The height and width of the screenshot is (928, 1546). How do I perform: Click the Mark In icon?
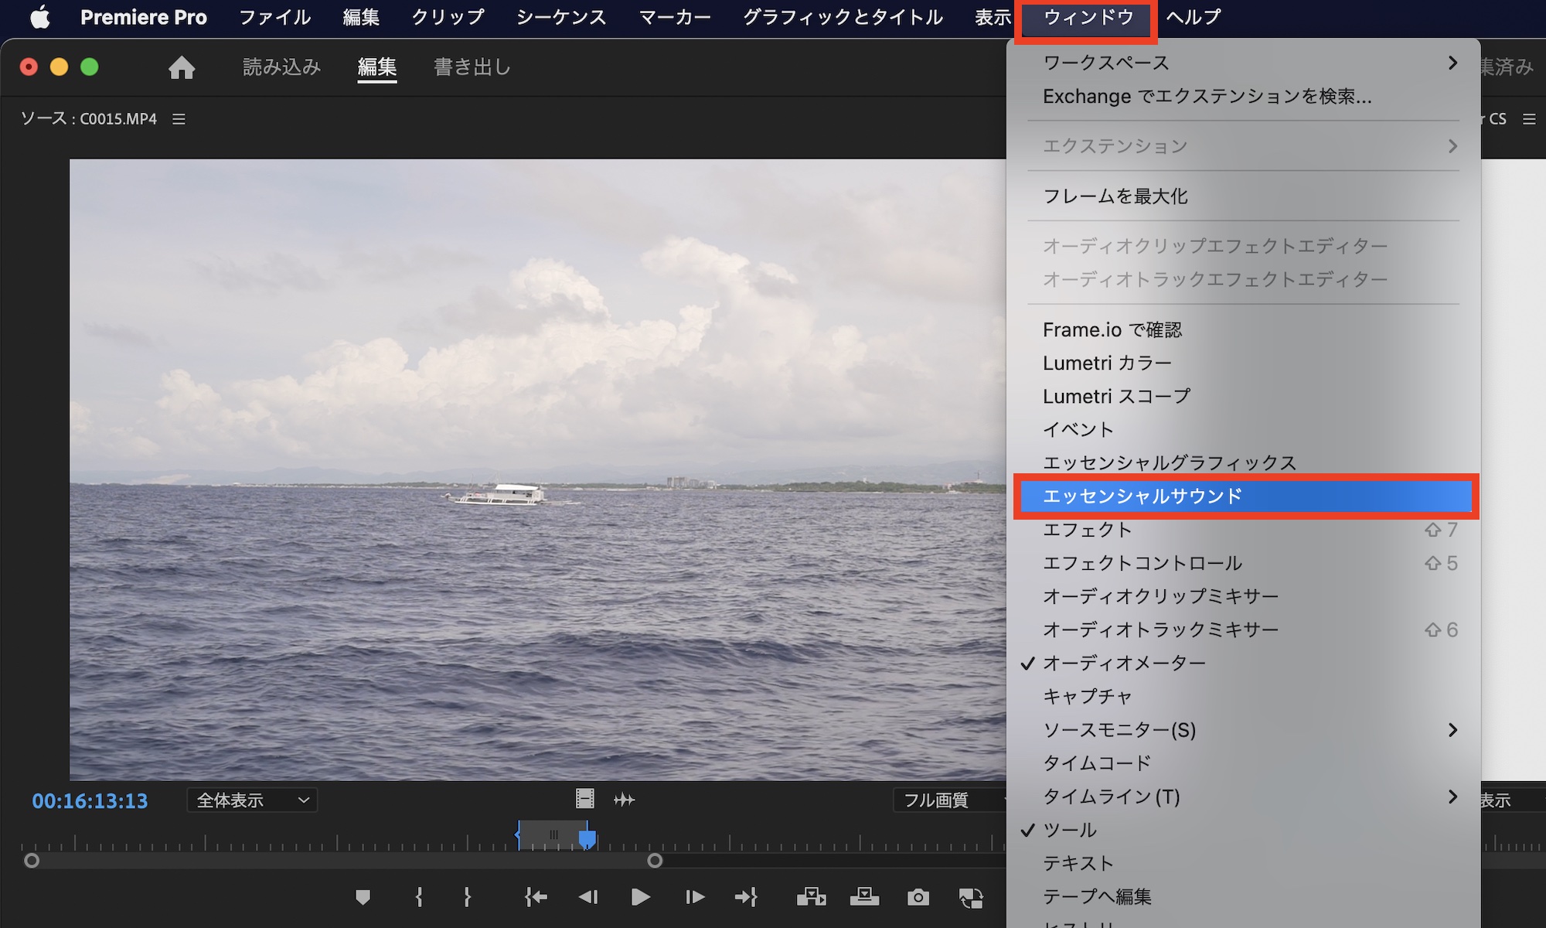418,897
